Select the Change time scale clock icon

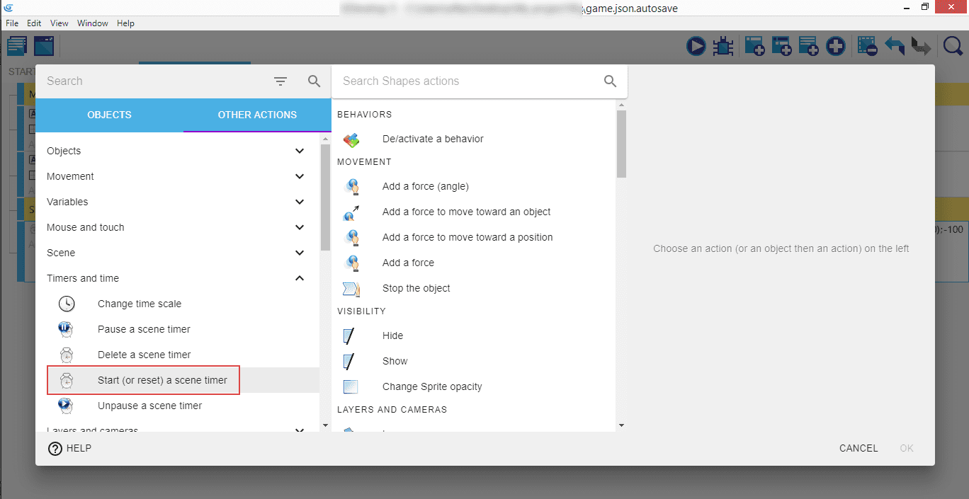(x=67, y=304)
